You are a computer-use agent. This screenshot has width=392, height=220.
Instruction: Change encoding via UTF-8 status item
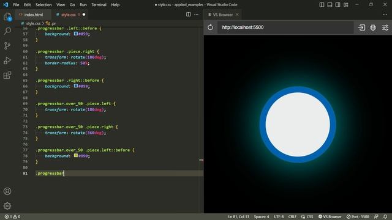point(279,216)
